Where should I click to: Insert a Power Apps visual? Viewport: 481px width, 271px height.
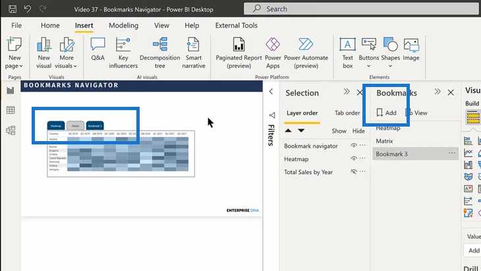[273, 53]
